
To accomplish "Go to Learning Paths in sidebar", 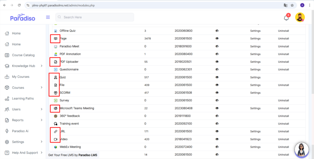I will point(23,99).
